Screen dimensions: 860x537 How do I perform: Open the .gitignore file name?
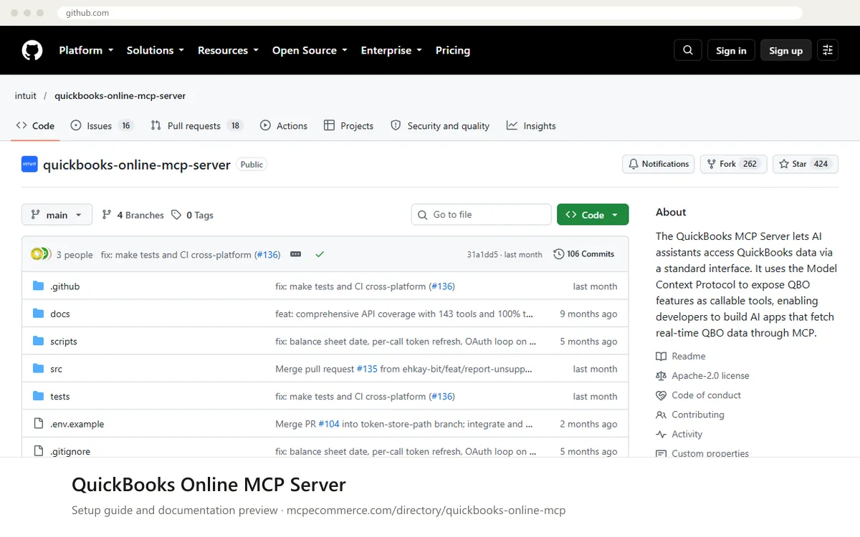(70, 451)
